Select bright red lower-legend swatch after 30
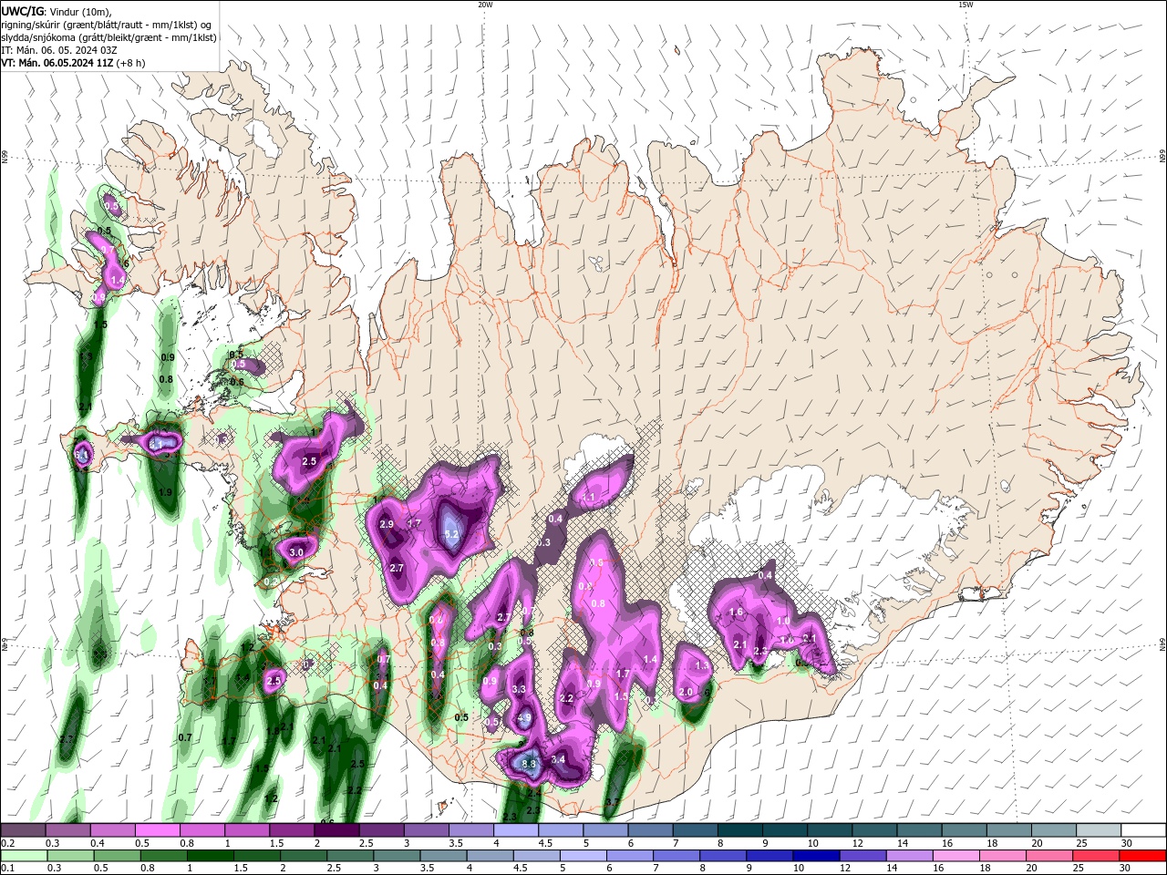 point(1143,856)
